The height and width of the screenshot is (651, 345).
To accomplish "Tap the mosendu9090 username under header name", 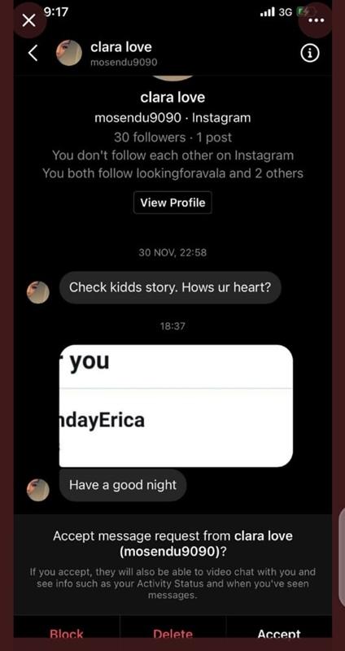I will pos(124,63).
